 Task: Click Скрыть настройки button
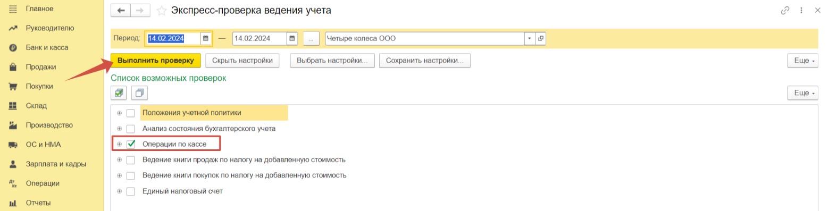[242, 61]
